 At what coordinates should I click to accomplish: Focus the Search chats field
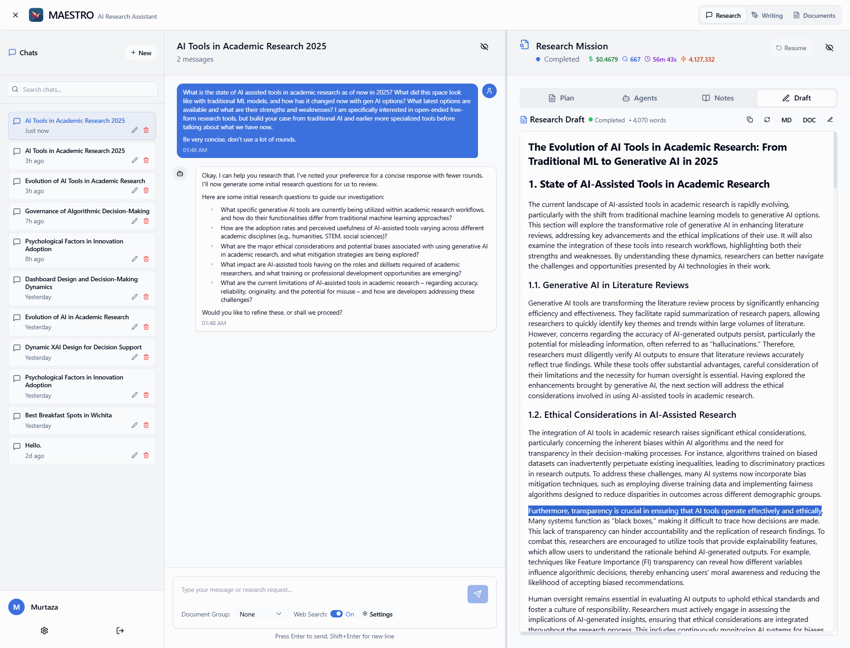click(82, 90)
